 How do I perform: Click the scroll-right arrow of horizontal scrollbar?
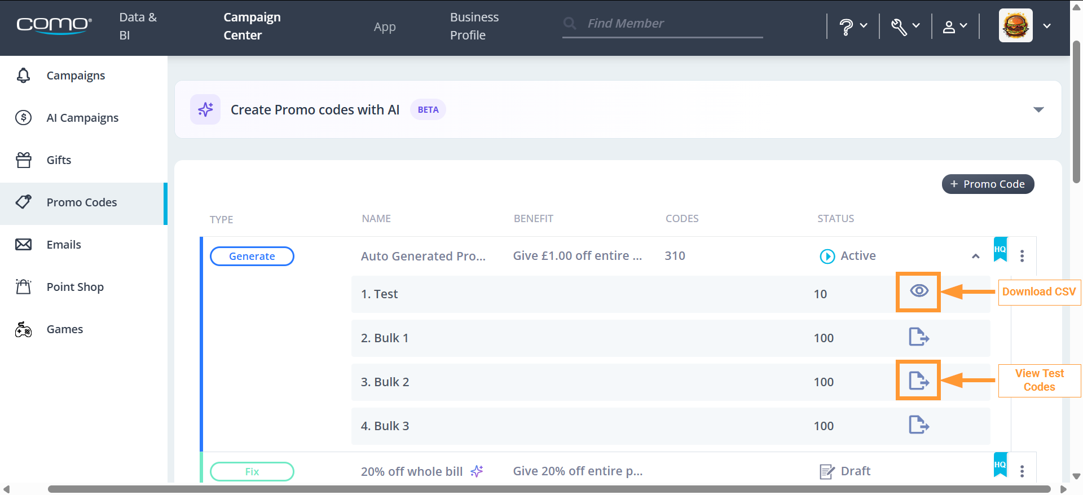[x=1063, y=489]
